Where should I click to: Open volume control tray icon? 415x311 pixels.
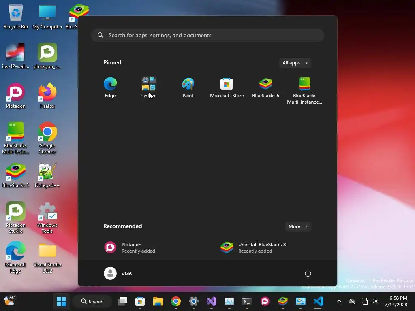point(374,301)
